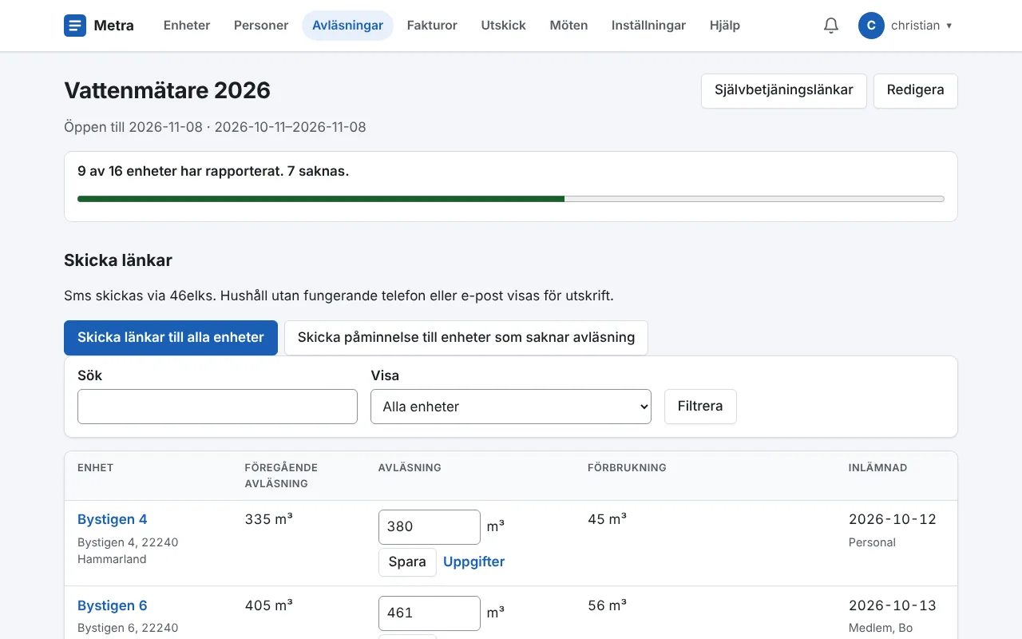Viewport: 1022px width, 639px height.
Task: Open the Personer menu
Action: click(x=261, y=26)
